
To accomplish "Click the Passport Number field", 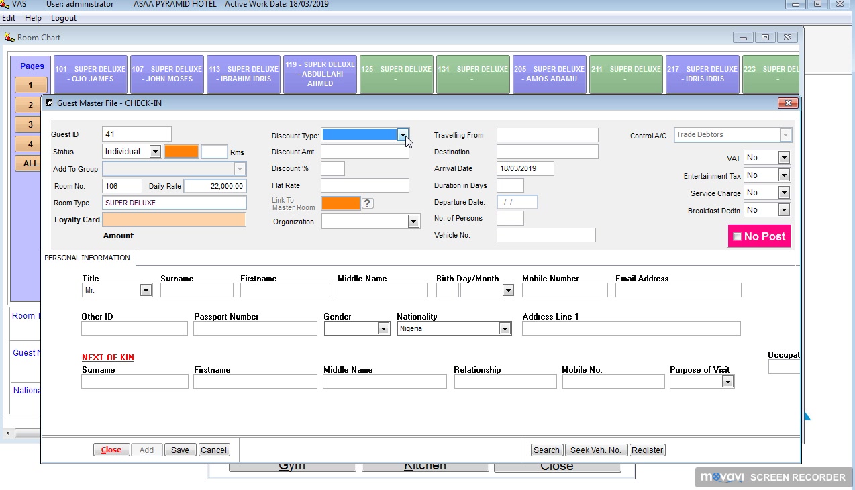I will tap(255, 328).
